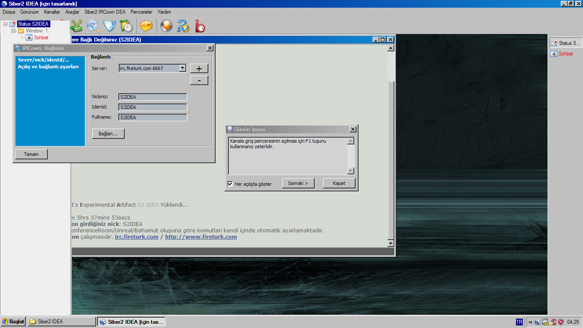Click the orange download arrow toolbar icon
The width and height of the screenshot is (583, 328).
[166, 26]
